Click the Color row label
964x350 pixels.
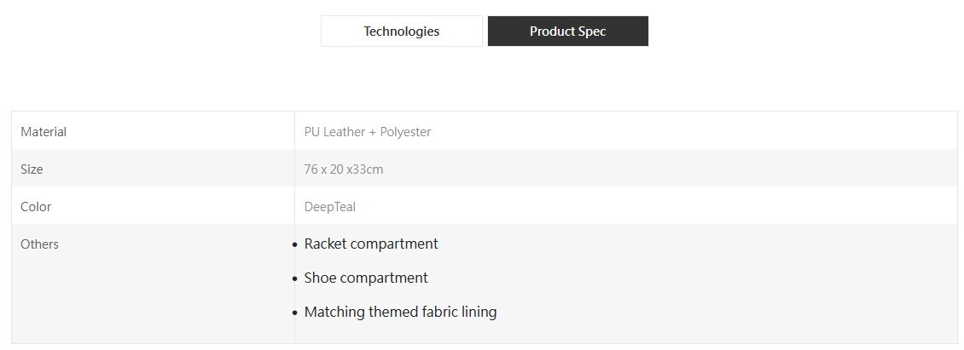(36, 207)
